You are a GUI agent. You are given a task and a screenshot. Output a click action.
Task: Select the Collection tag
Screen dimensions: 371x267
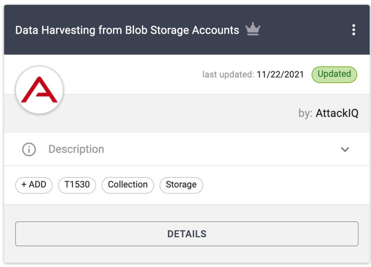point(128,185)
